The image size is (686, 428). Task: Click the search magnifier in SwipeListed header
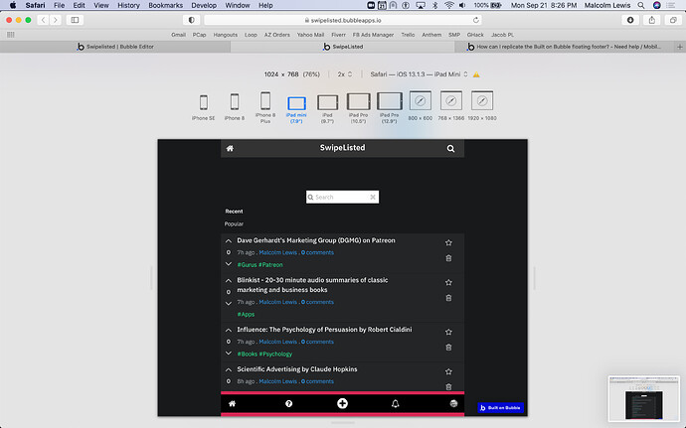[x=450, y=149]
